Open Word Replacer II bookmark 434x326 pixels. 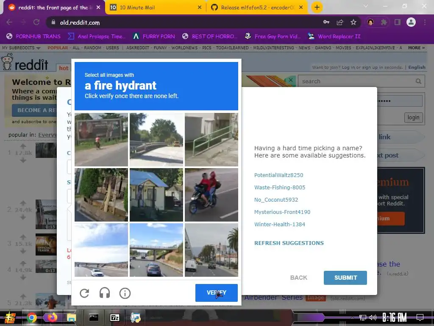334,37
